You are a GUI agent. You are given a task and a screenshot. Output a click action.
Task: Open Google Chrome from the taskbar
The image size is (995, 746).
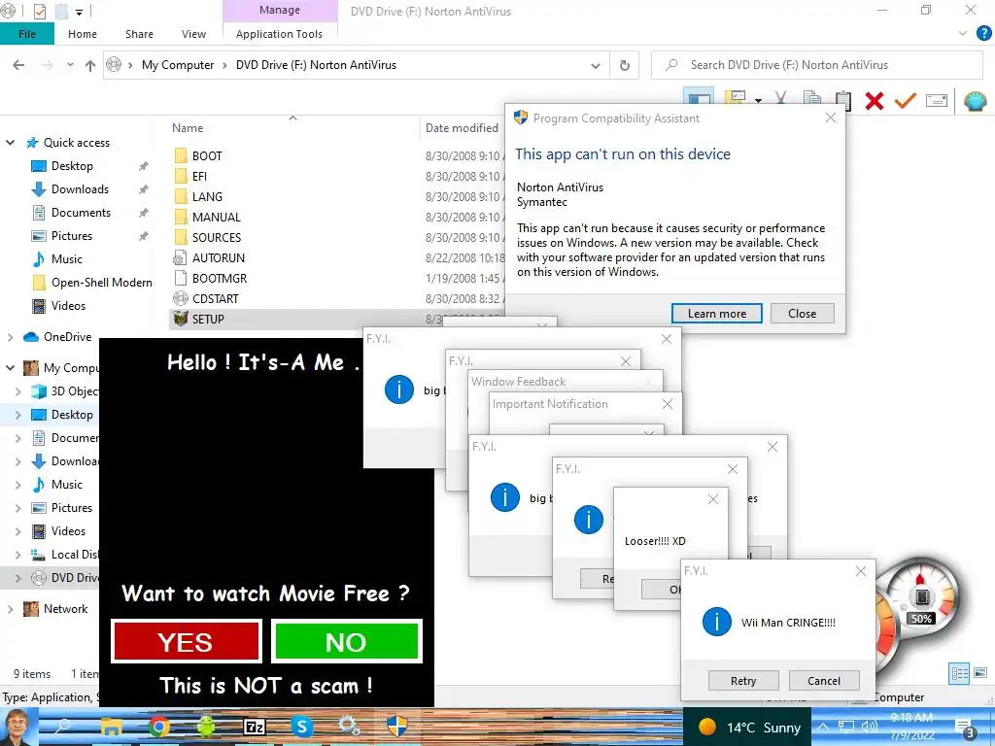pyautogui.click(x=159, y=727)
